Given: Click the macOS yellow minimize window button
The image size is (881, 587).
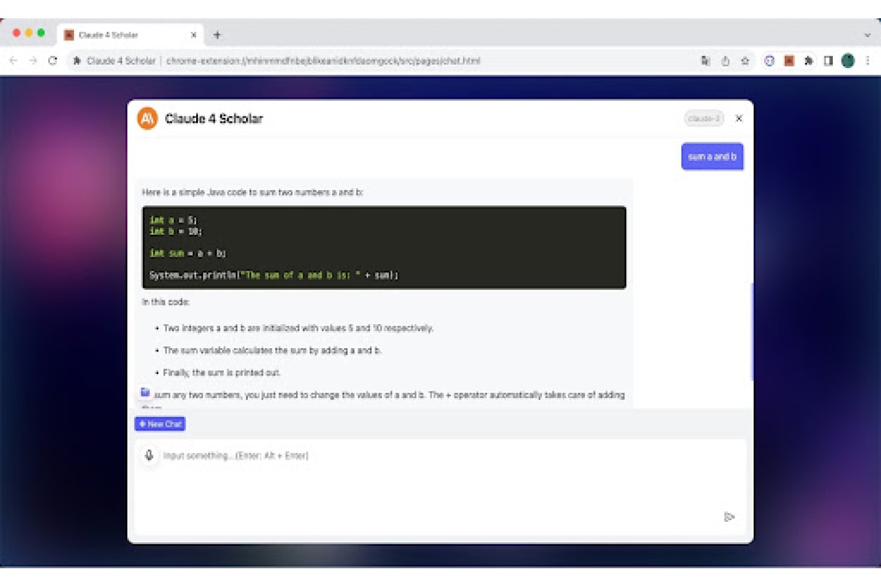Looking at the screenshot, I should pyautogui.click(x=29, y=33).
